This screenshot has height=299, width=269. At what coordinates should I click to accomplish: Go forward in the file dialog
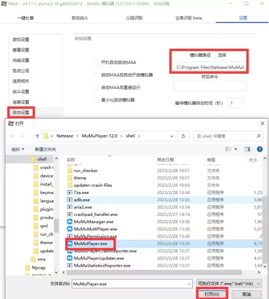click(x=22, y=136)
